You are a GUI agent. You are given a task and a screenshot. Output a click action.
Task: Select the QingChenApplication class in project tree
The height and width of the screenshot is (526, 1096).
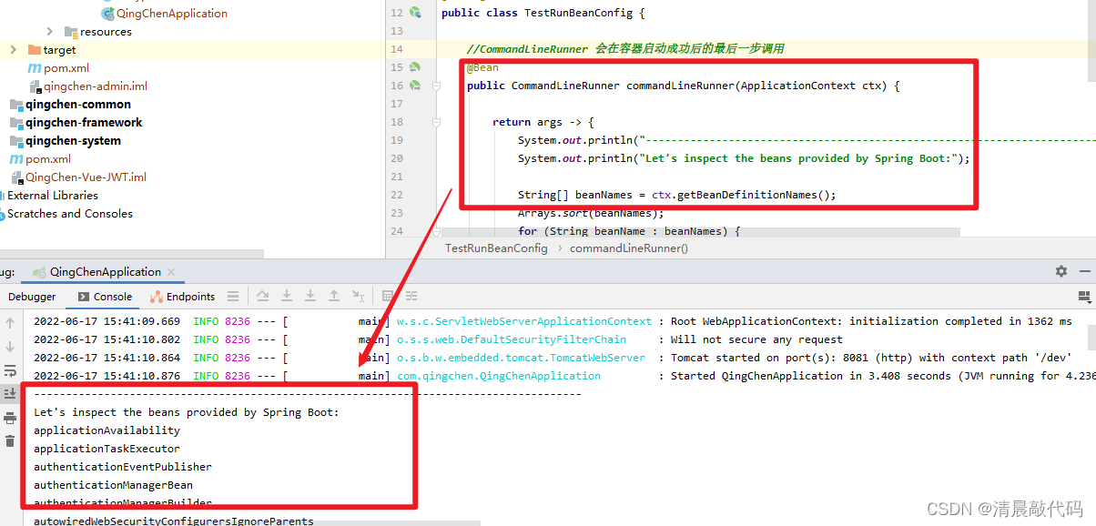(x=172, y=14)
